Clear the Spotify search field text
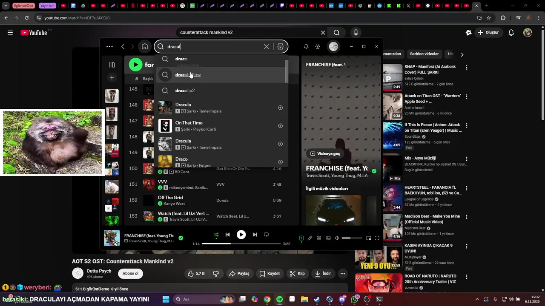 (x=267, y=47)
